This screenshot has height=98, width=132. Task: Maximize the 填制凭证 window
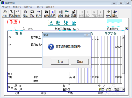[x=121, y=3]
